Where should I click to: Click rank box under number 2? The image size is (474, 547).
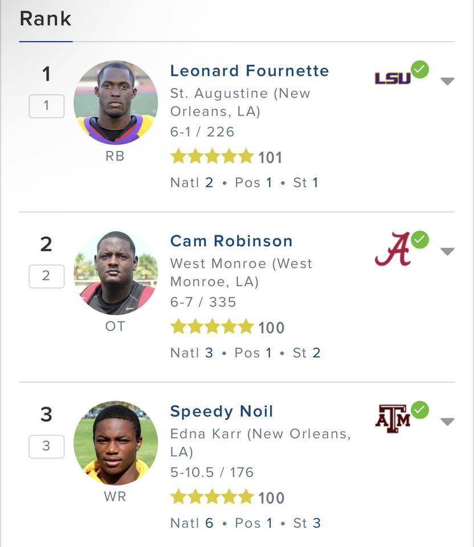click(46, 276)
